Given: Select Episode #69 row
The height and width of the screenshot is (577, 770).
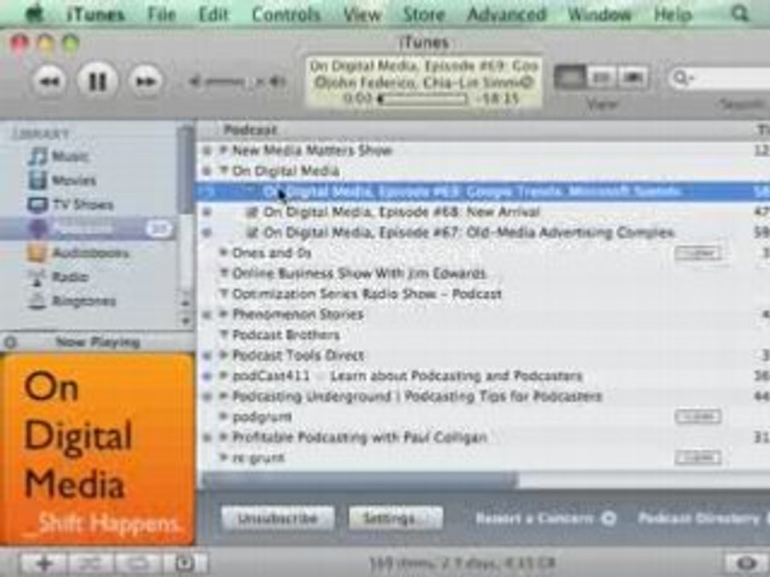Looking at the screenshot, I should (x=483, y=192).
